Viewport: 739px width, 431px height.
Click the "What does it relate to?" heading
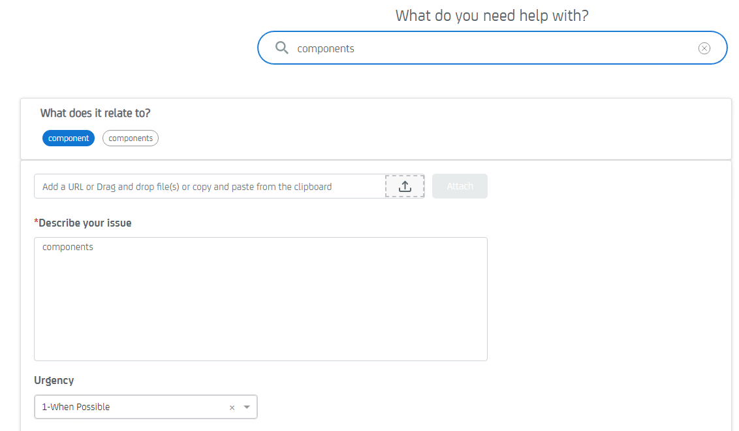coord(95,113)
